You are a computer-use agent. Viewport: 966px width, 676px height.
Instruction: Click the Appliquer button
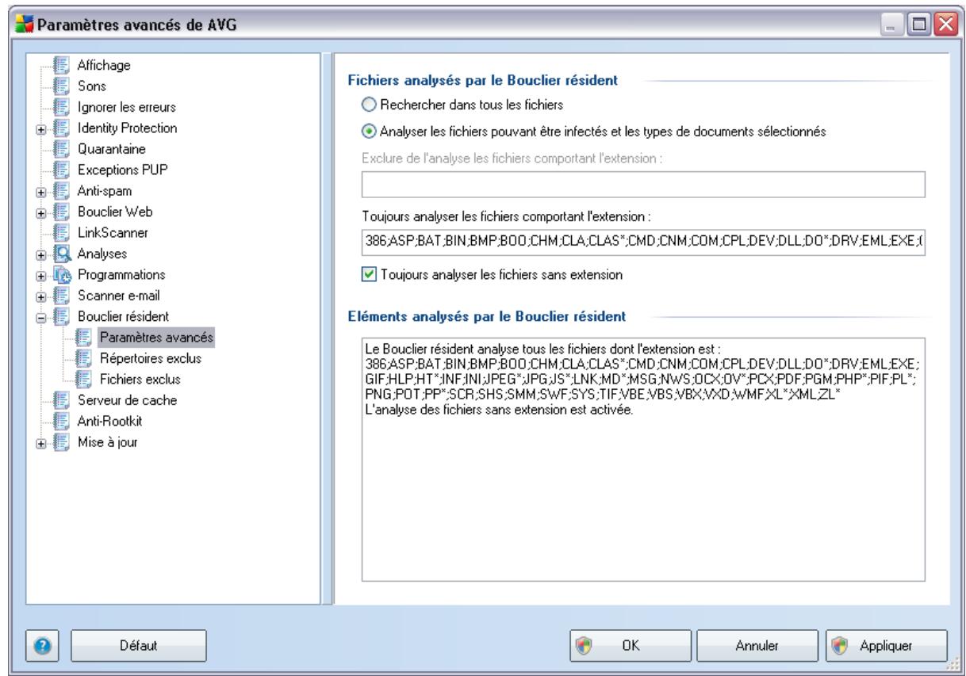(x=886, y=645)
